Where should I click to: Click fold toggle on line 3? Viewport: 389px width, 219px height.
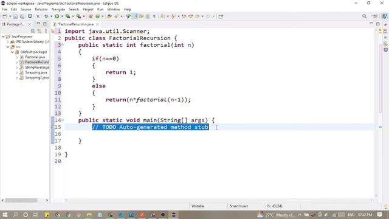coord(63,45)
